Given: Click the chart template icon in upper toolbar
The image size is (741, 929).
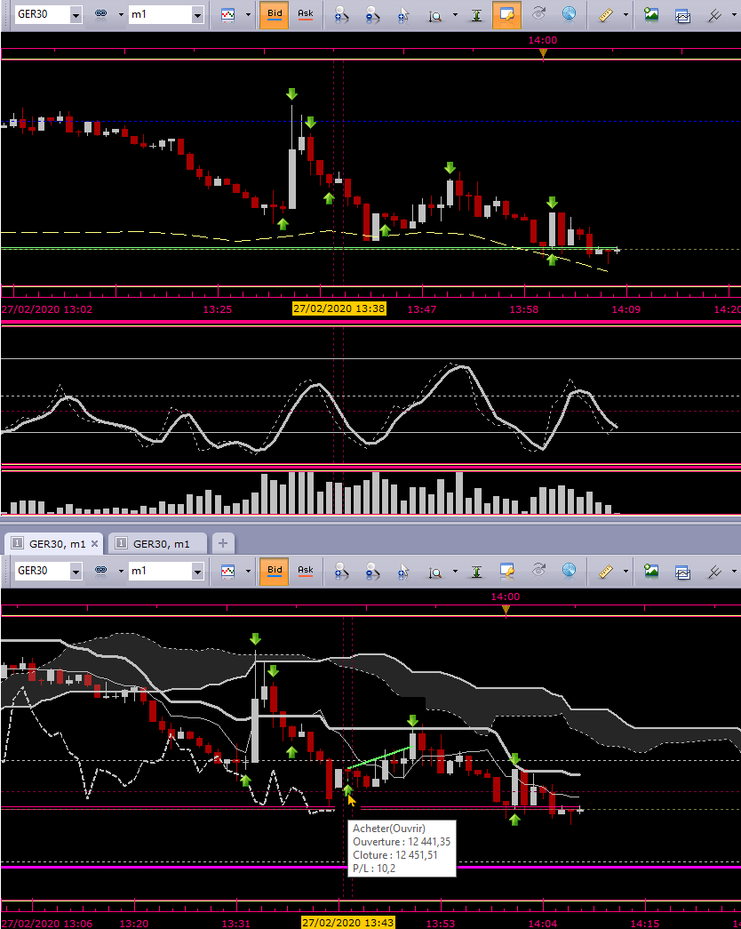Looking at the screenshot, I should pos(682,15).
